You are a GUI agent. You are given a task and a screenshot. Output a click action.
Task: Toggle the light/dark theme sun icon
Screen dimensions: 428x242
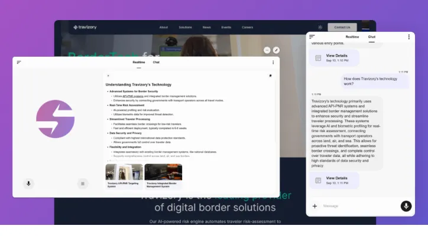pos(320,27)
